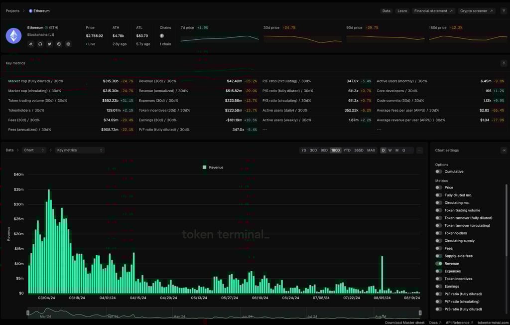The height and width of the screenshot is (325, 510).
Task: Disable the Revenue metric toggle
Action: (x=439, y=264)
